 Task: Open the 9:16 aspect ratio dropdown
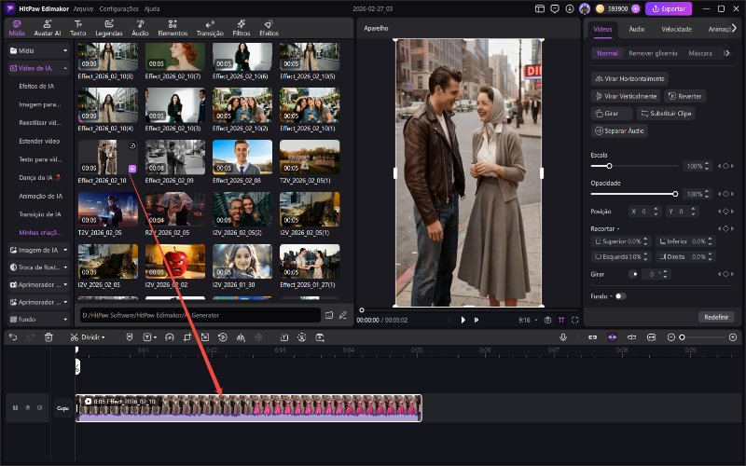[527, 320]
